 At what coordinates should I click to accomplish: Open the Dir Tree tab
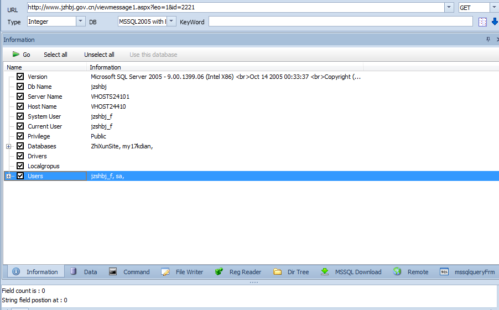coord(292,271)
